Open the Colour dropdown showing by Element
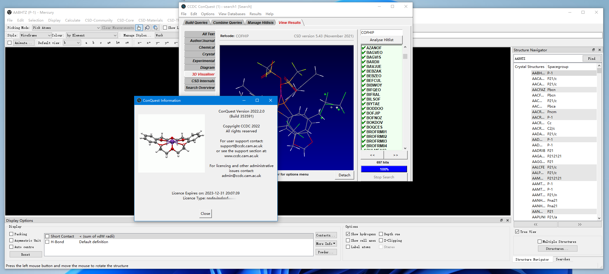609x274 pixels. [x=92, y=35]
